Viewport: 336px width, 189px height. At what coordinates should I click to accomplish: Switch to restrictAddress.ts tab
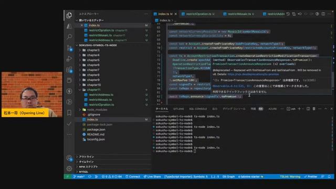point(274,14)
